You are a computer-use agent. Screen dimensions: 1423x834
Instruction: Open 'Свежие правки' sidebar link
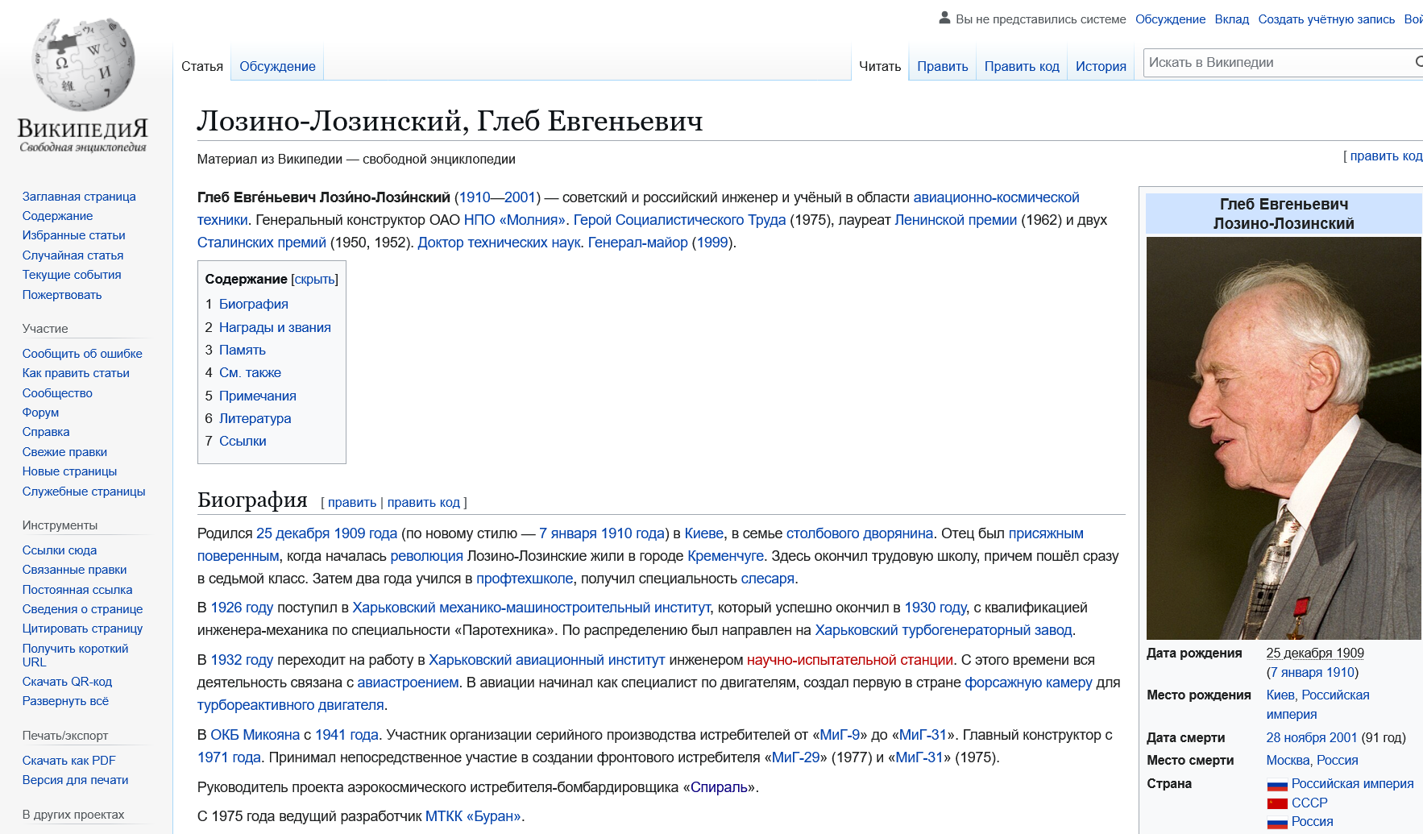pyautogui.click(x=64, y=452)
